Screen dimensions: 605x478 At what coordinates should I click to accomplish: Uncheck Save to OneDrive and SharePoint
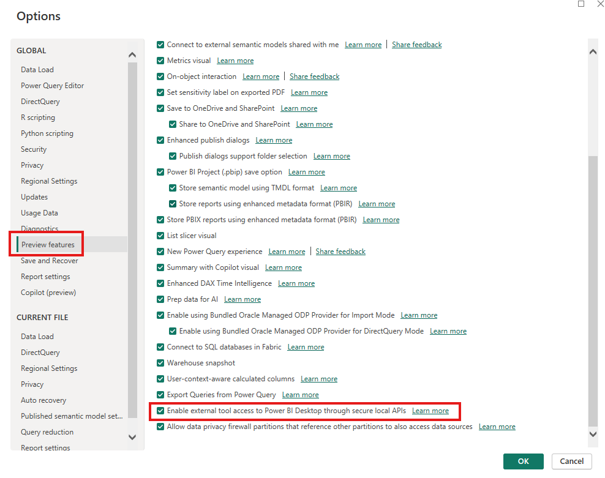(x=160, y=108)
